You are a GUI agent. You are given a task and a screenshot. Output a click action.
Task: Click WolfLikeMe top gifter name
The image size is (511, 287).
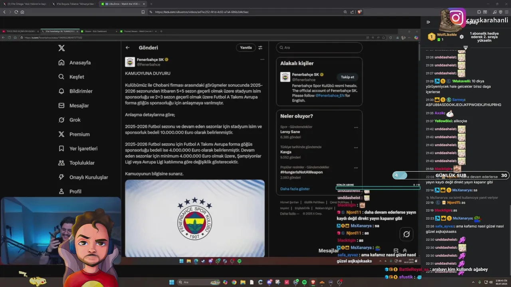pos(447,35)
